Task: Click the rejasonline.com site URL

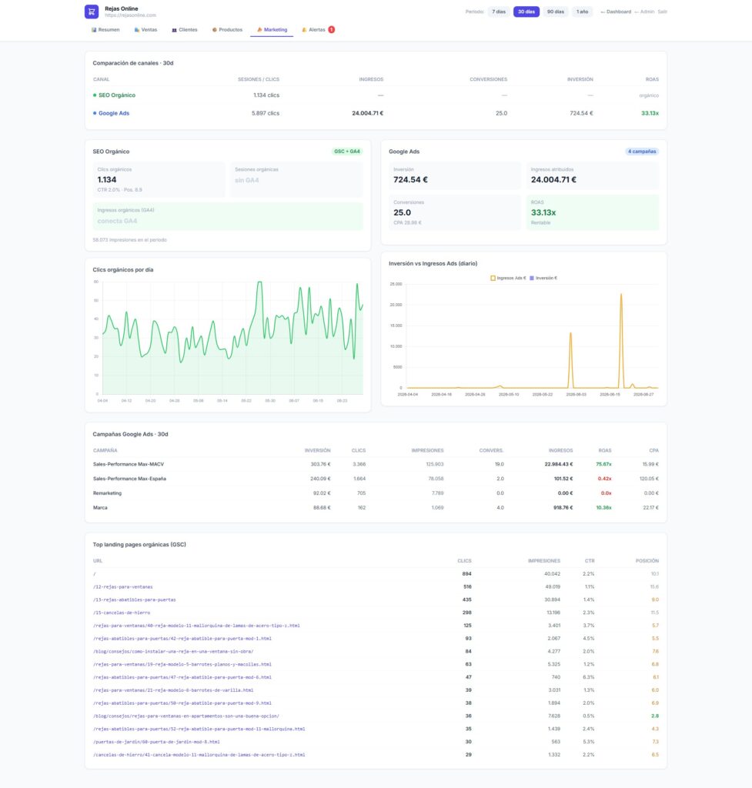Action: pos(130,15)
